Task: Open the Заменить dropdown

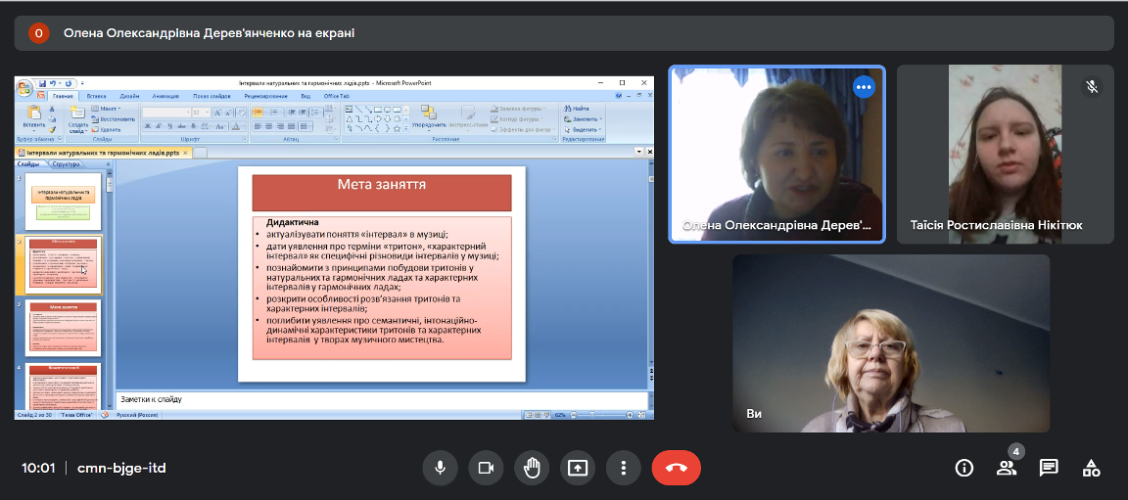Action: (583, 119)
